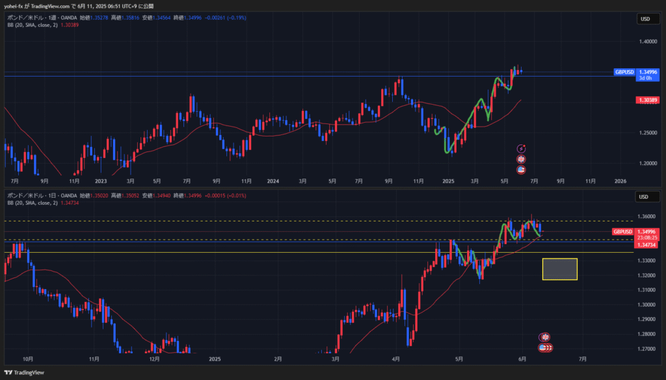
Task: Click the 1.20000 price axis label
Action: click(648, 163)
